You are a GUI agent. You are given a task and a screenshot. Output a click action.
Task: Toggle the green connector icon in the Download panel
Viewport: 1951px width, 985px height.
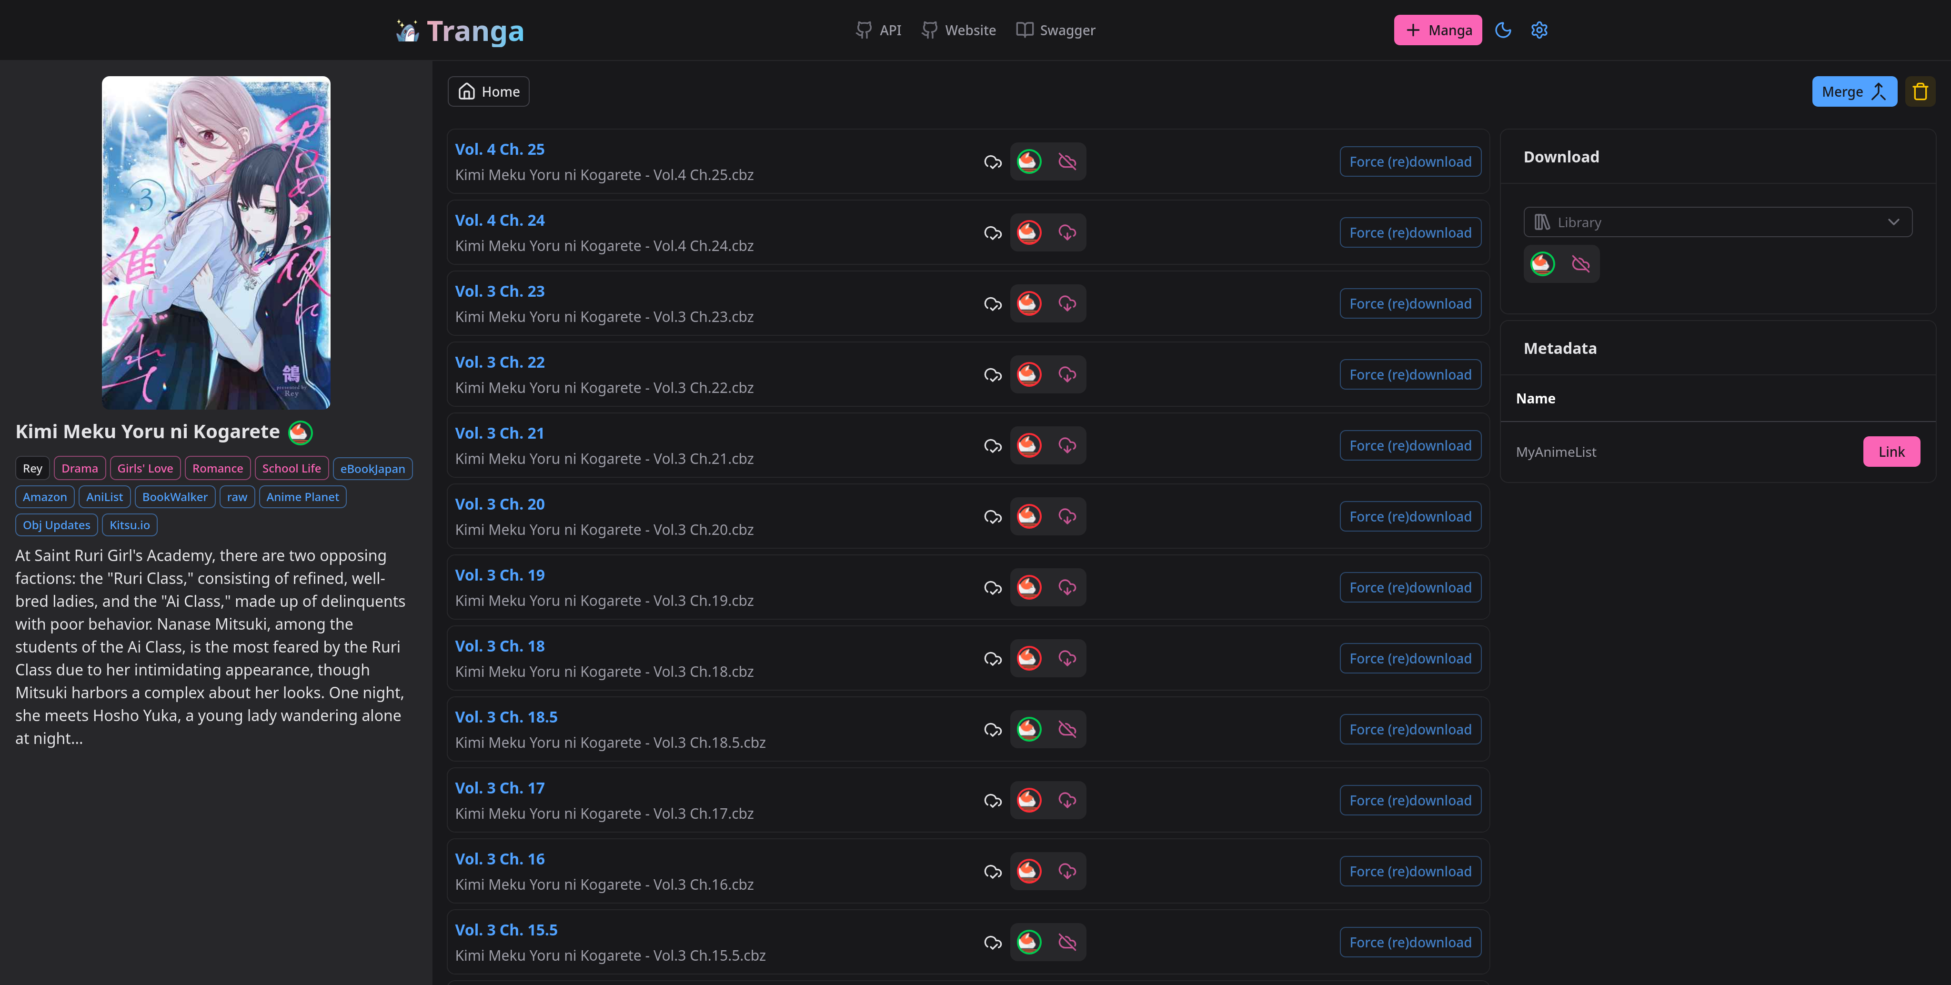(1543, 263)
